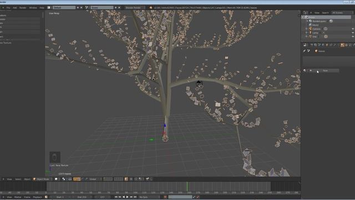This screenshot has width=355, height=200.
Task: Open outliner Search menu
Action: click(x=325, y=13)
